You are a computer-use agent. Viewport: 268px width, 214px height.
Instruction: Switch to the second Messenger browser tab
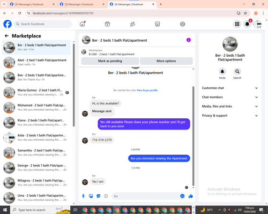click(x=81, y=4)
